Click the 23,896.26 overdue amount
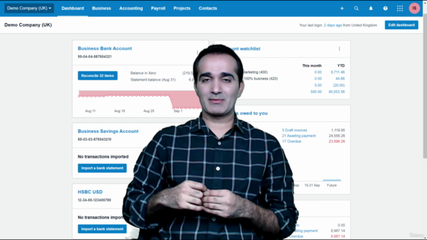The height and width of the screenshot is (240, 427). pyautogui.click(x=337, y=141)
